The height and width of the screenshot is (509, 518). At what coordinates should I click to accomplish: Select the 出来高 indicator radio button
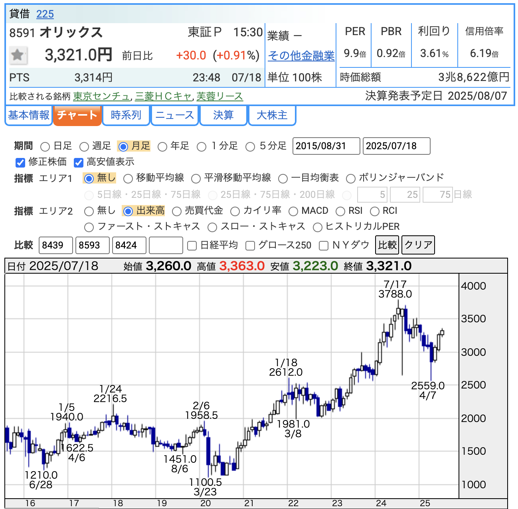(128, 211)
